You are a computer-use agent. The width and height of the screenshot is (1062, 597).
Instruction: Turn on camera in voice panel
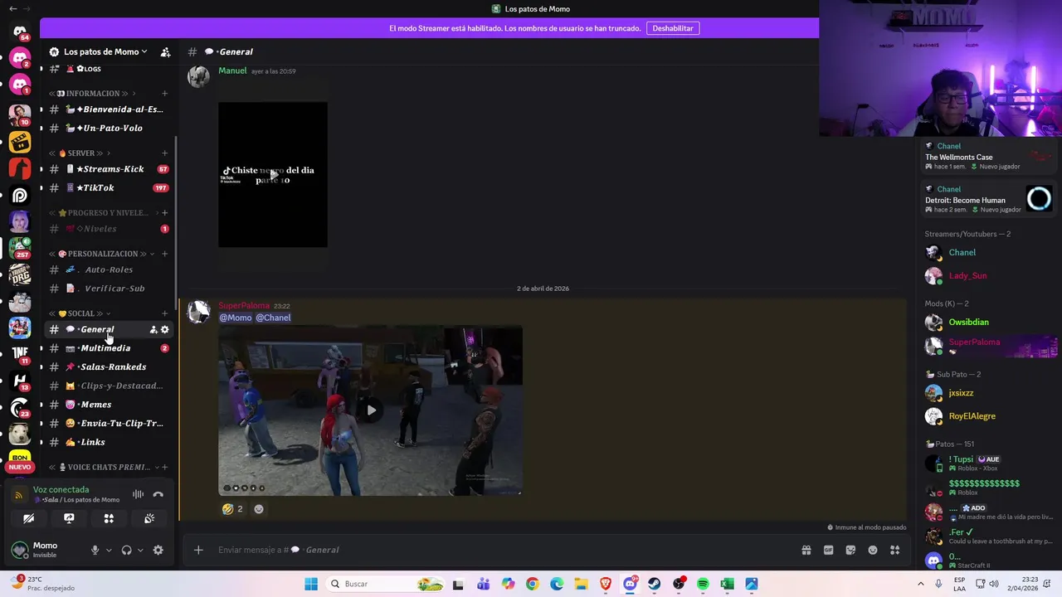coord(28,518)
